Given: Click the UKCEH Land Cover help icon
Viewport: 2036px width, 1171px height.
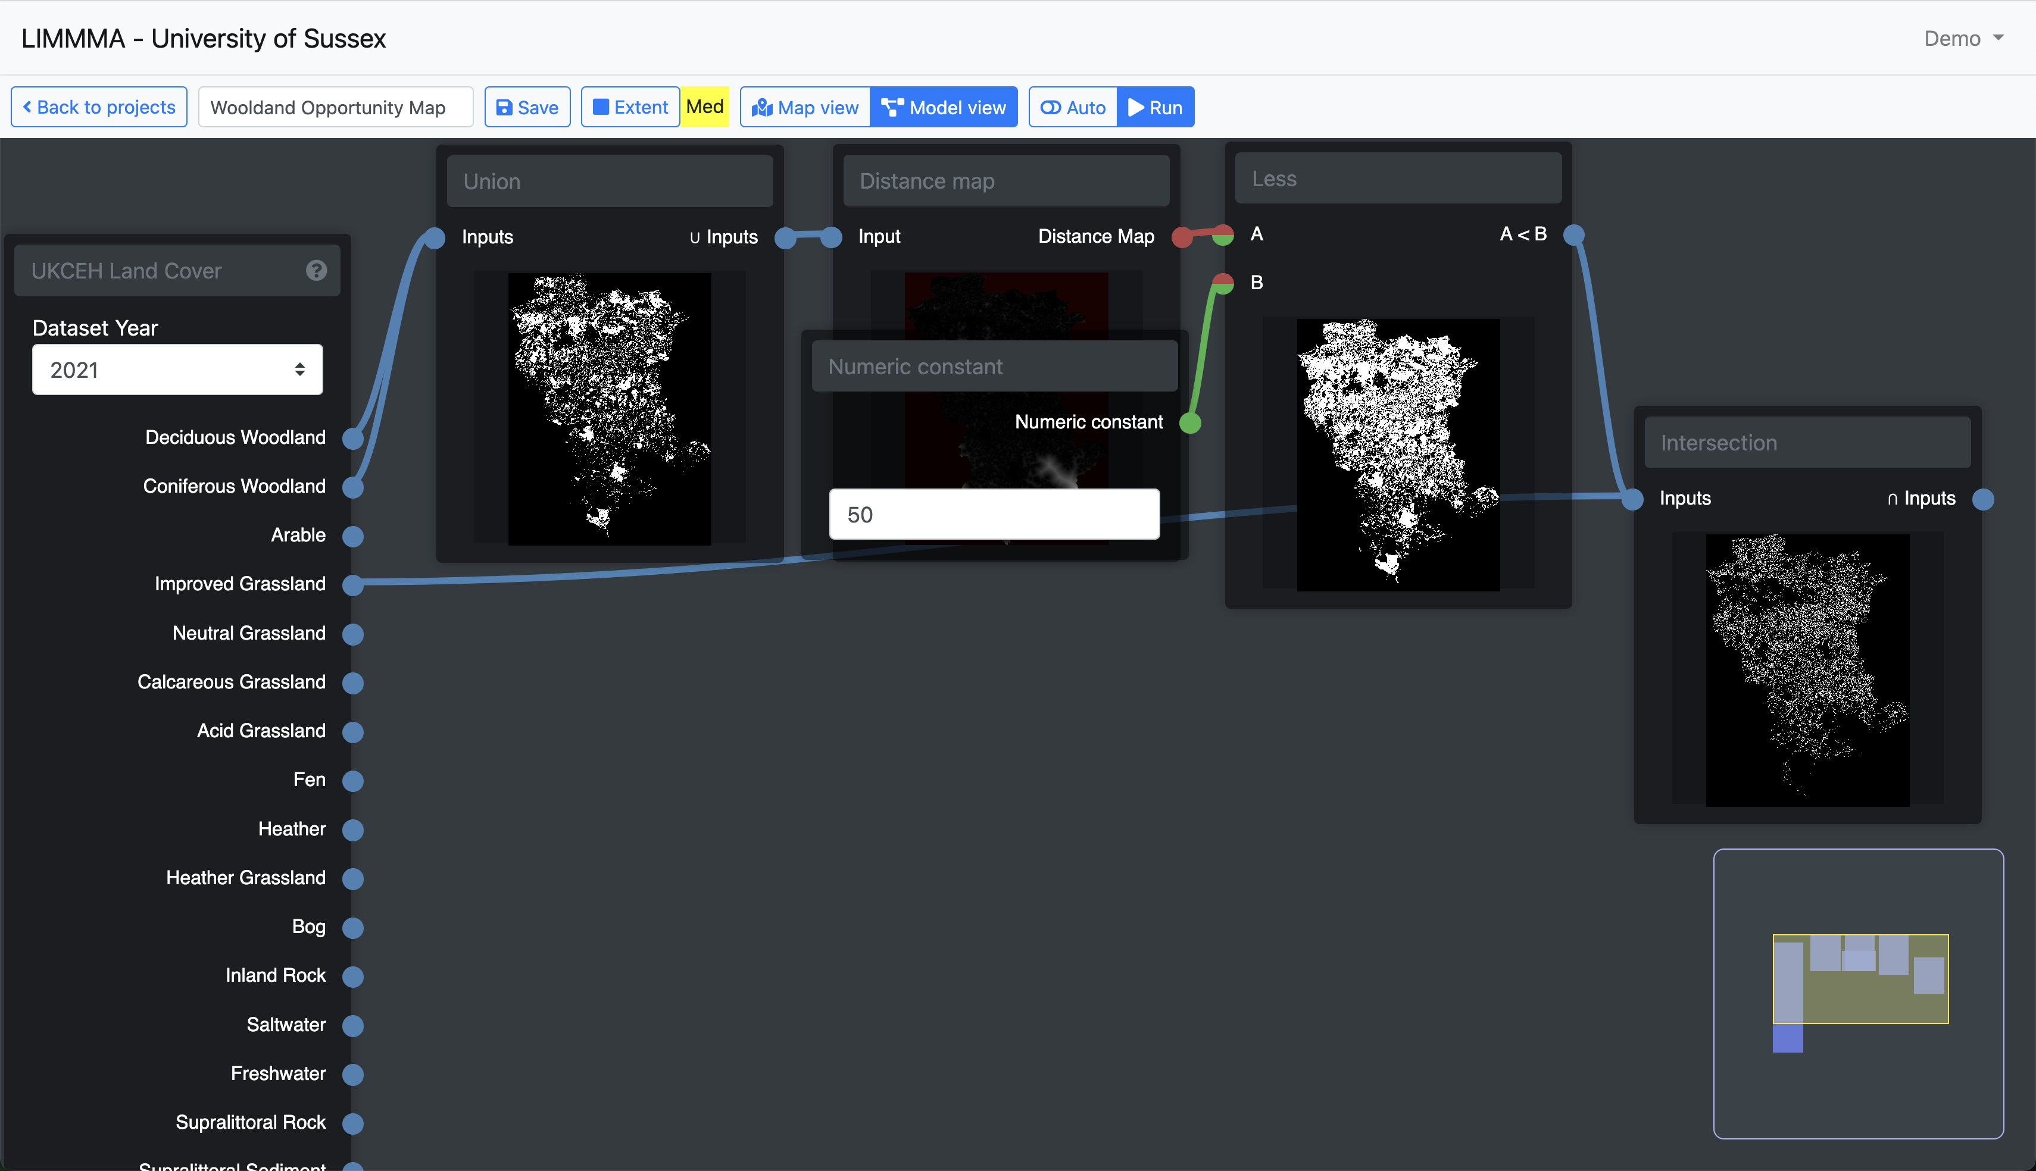Looking at the screenshot, I should click(316, 270).
